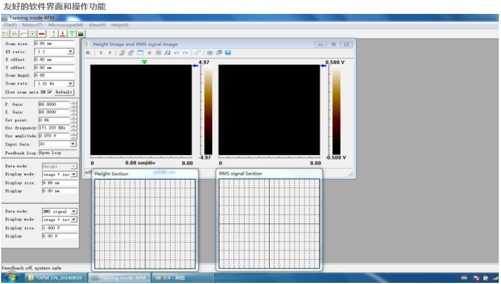Click the page icon left of the blue window frame icon

[x=131, y=53]
